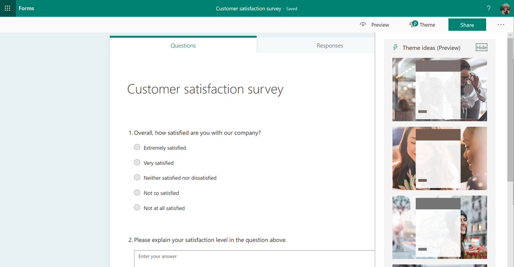Open the app launcher waffle icon
The width and height of the screenshot is (514, 267).
(8, 8)
